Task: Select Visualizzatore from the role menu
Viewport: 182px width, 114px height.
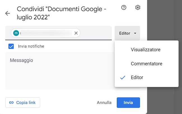Action: (146, 50)
